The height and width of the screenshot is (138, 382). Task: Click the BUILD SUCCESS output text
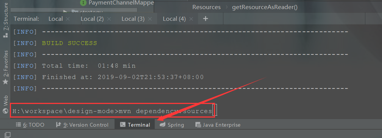(x=69, y=43)
